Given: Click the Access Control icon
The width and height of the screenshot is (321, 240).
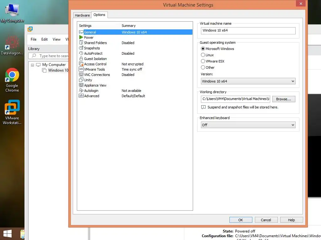Looking at the screenshot, I should click(x=81, y=64).
